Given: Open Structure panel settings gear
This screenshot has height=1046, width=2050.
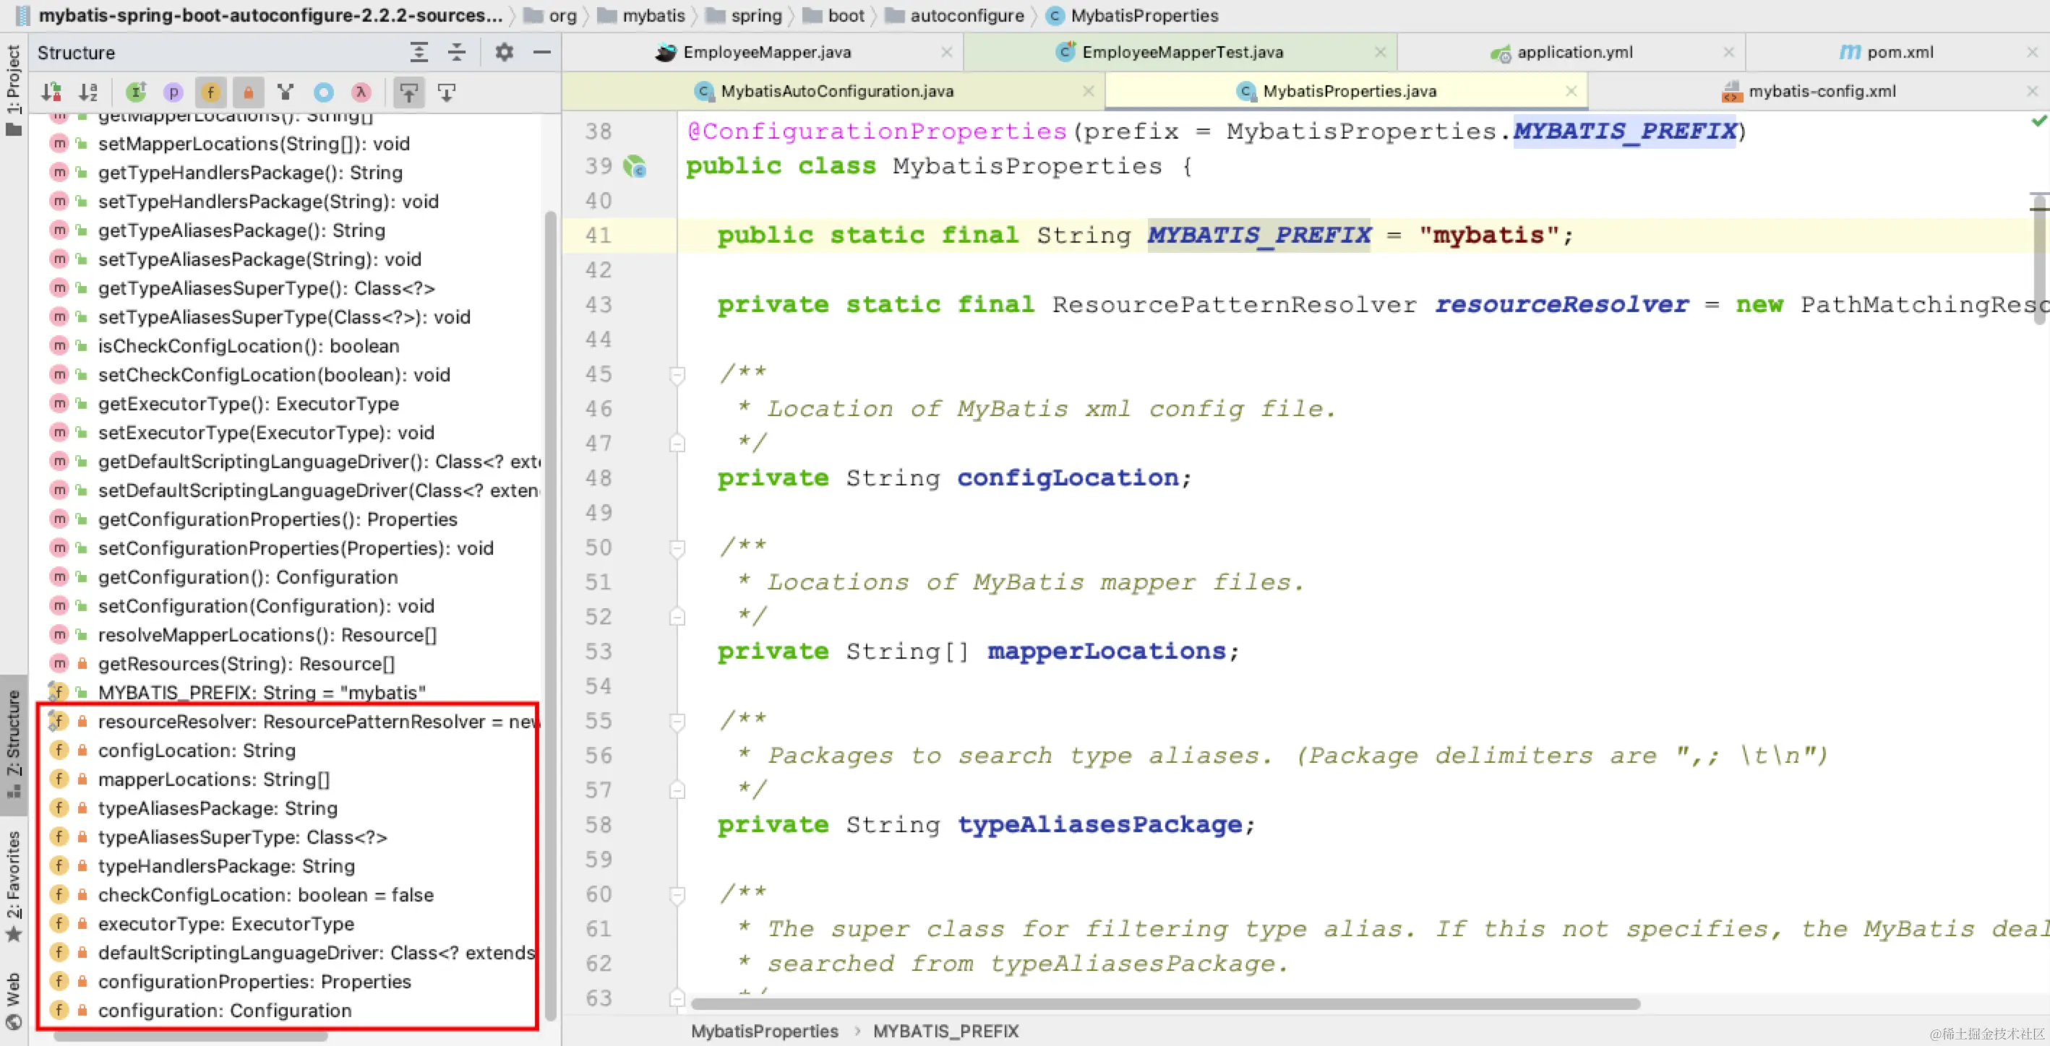Looking at the screenshot, I should (504, 53).
